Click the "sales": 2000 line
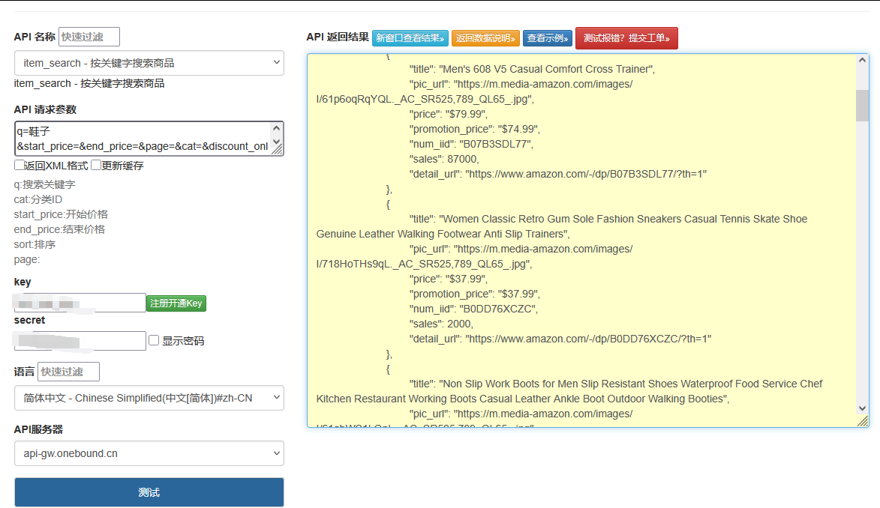The height and width of the screenshot is (508, 880). pos(441,324)
